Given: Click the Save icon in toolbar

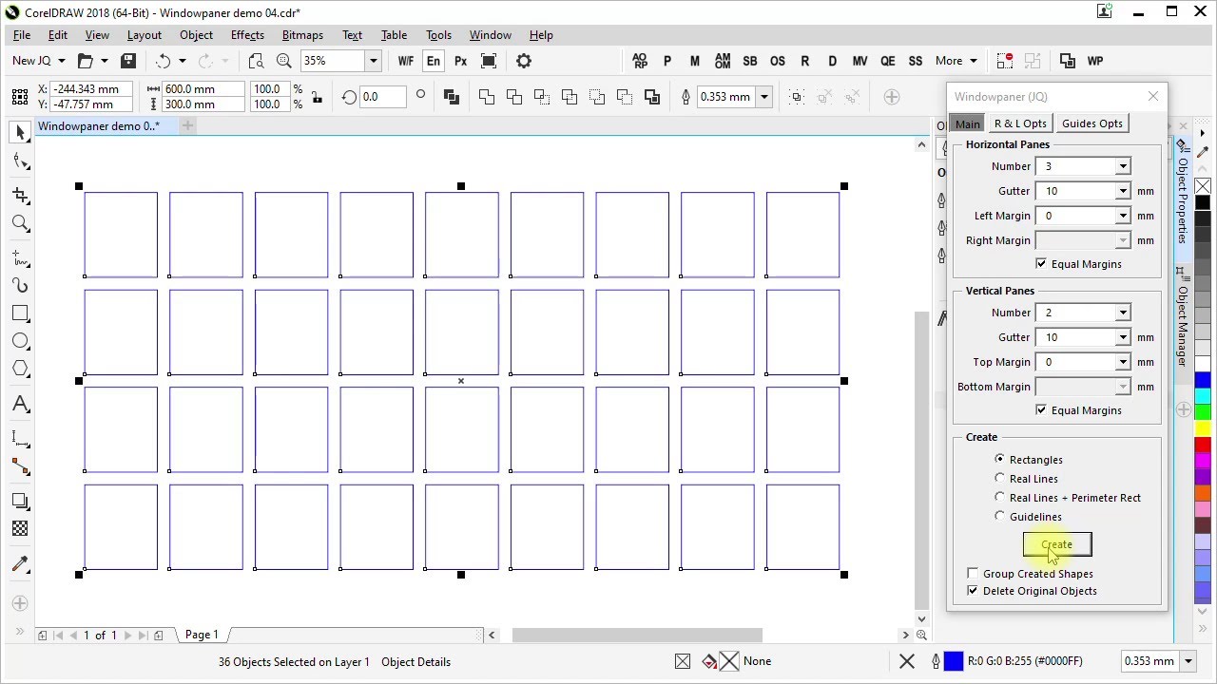Looking at the screenshot, I should (x=128, y=61).
